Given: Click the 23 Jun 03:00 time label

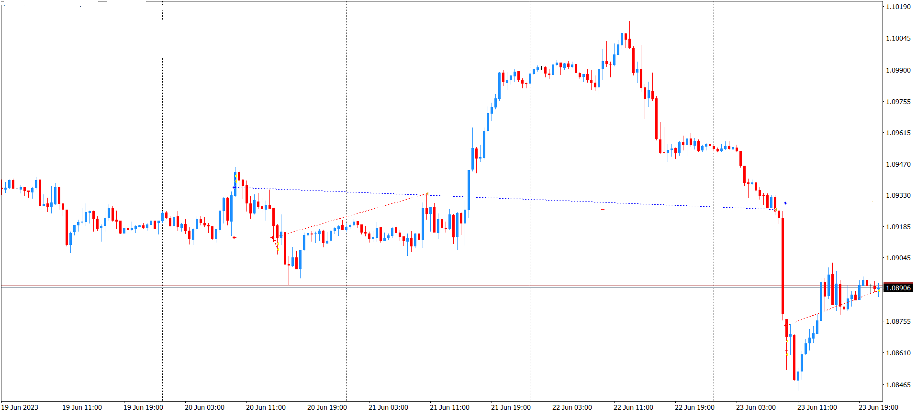Looking at the screenshot, I should 756,407.
